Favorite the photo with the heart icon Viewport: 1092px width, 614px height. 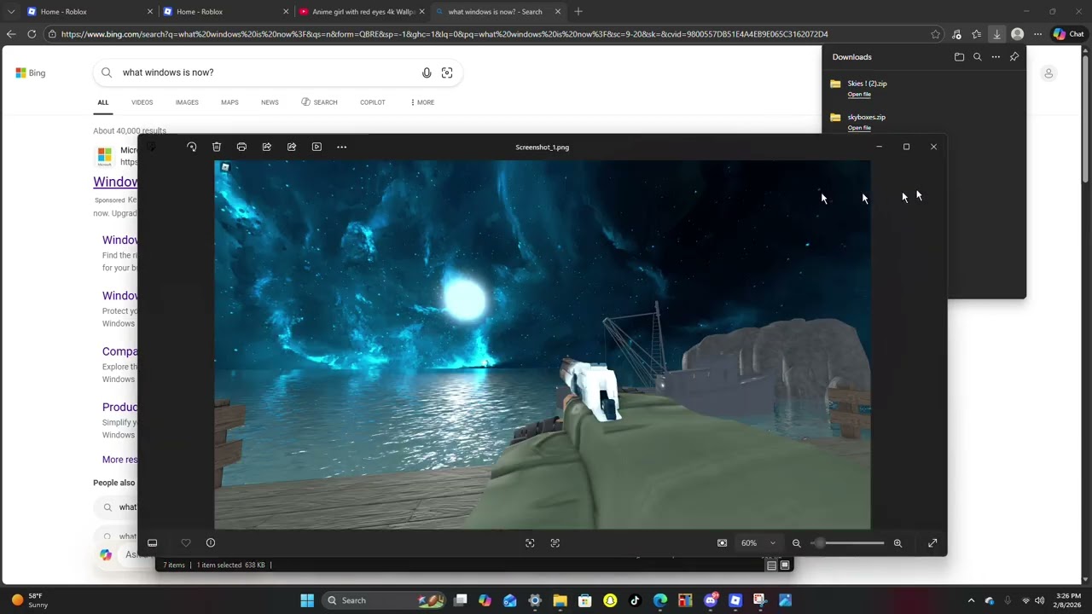point(186,543)
